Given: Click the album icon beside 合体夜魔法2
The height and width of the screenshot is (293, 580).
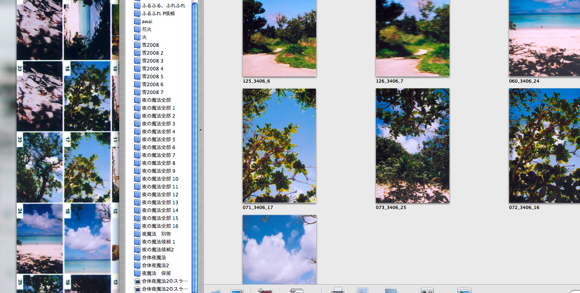Looking at the screenshot, I should 137,265.
